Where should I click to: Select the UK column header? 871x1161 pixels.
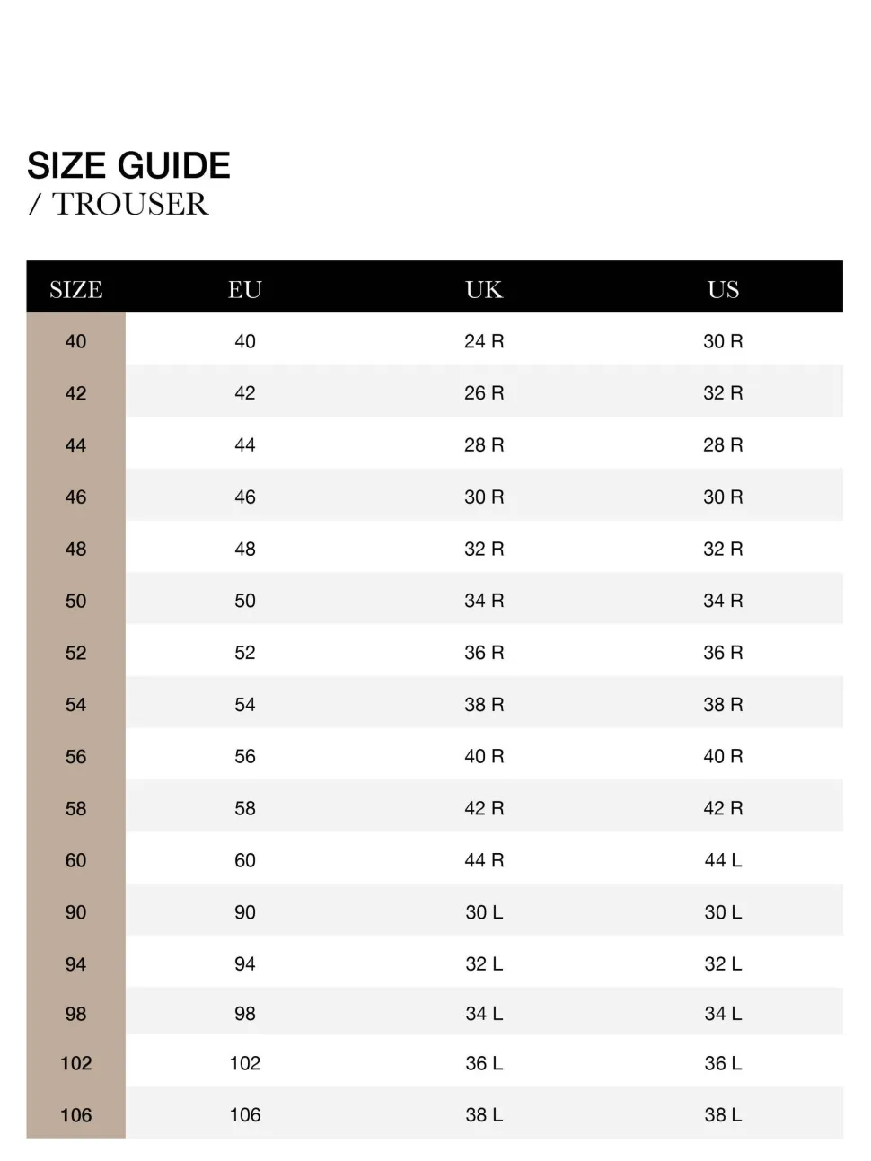pos(484,289)
